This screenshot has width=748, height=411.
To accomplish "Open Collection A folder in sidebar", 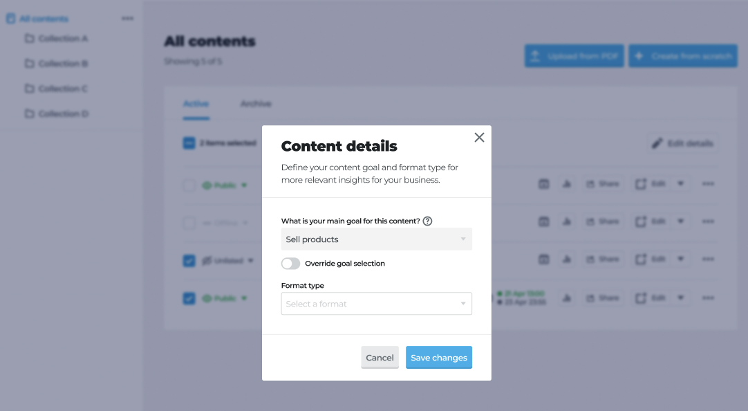I will (x=63, y=39).
